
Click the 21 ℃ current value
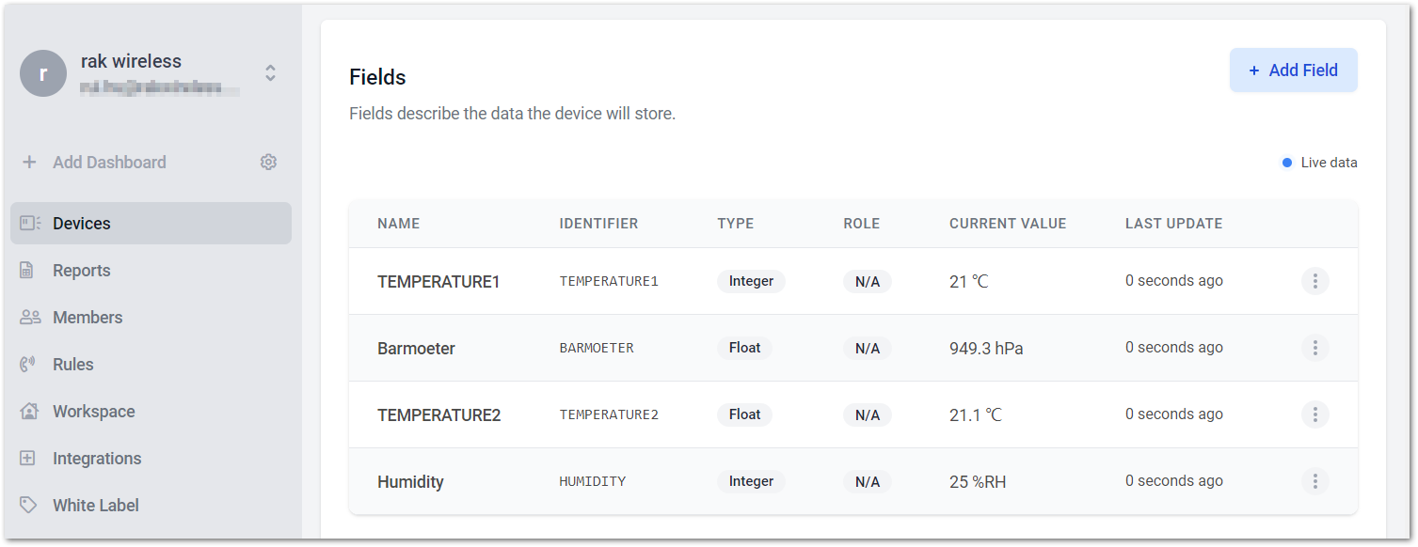(x=969, y=281)
